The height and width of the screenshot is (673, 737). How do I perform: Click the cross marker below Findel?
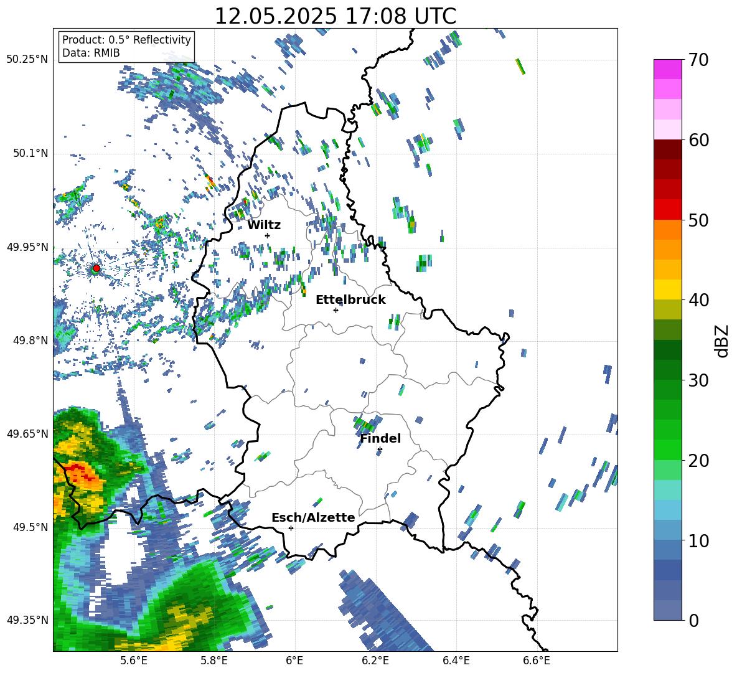(380, 449)
